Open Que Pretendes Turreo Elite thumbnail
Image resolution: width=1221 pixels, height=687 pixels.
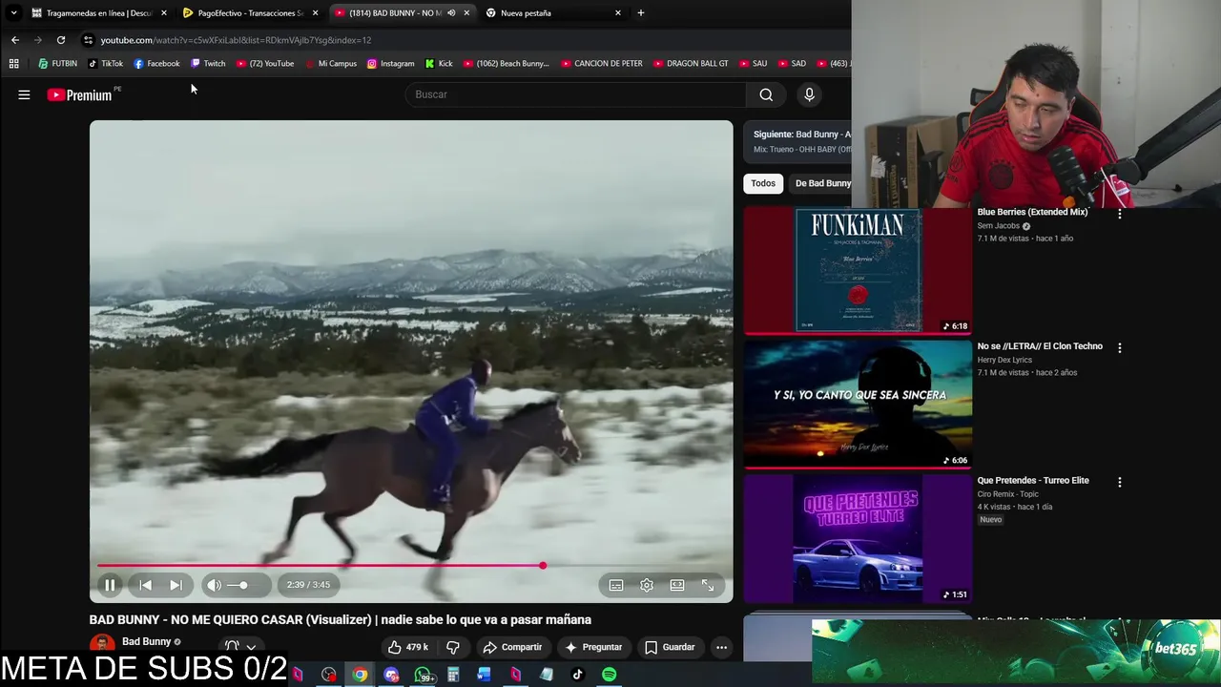point(858,538)
